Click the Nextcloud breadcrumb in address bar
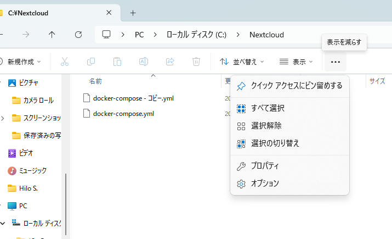Image resolution: width=392 pixels, height=239 pixels. pos(266,35)
